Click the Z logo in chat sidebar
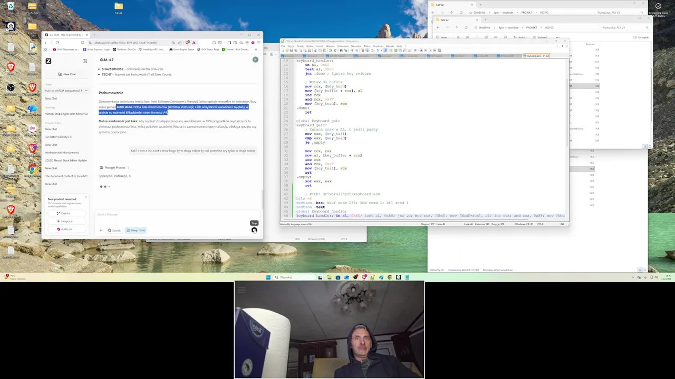This screenshot has height=379, width=675. coord(49,61)
